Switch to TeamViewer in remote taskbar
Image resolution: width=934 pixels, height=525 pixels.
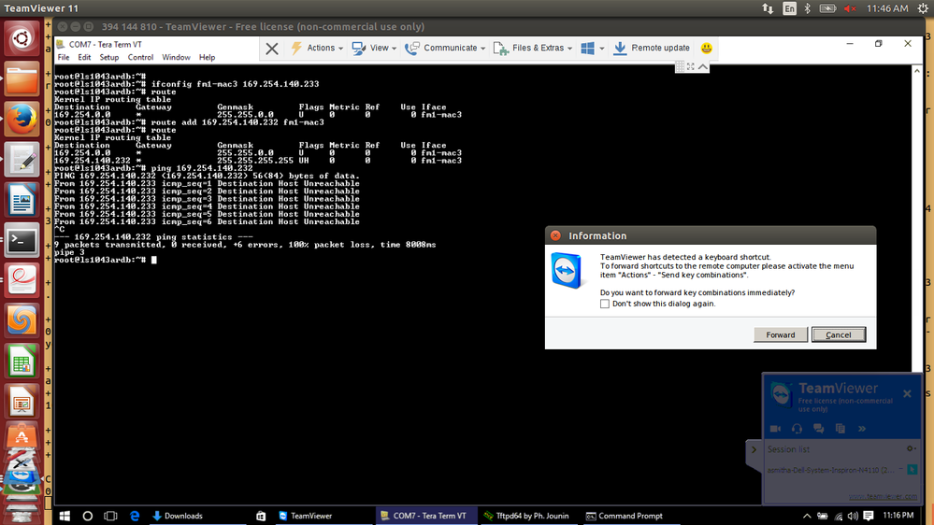[305, 516]
